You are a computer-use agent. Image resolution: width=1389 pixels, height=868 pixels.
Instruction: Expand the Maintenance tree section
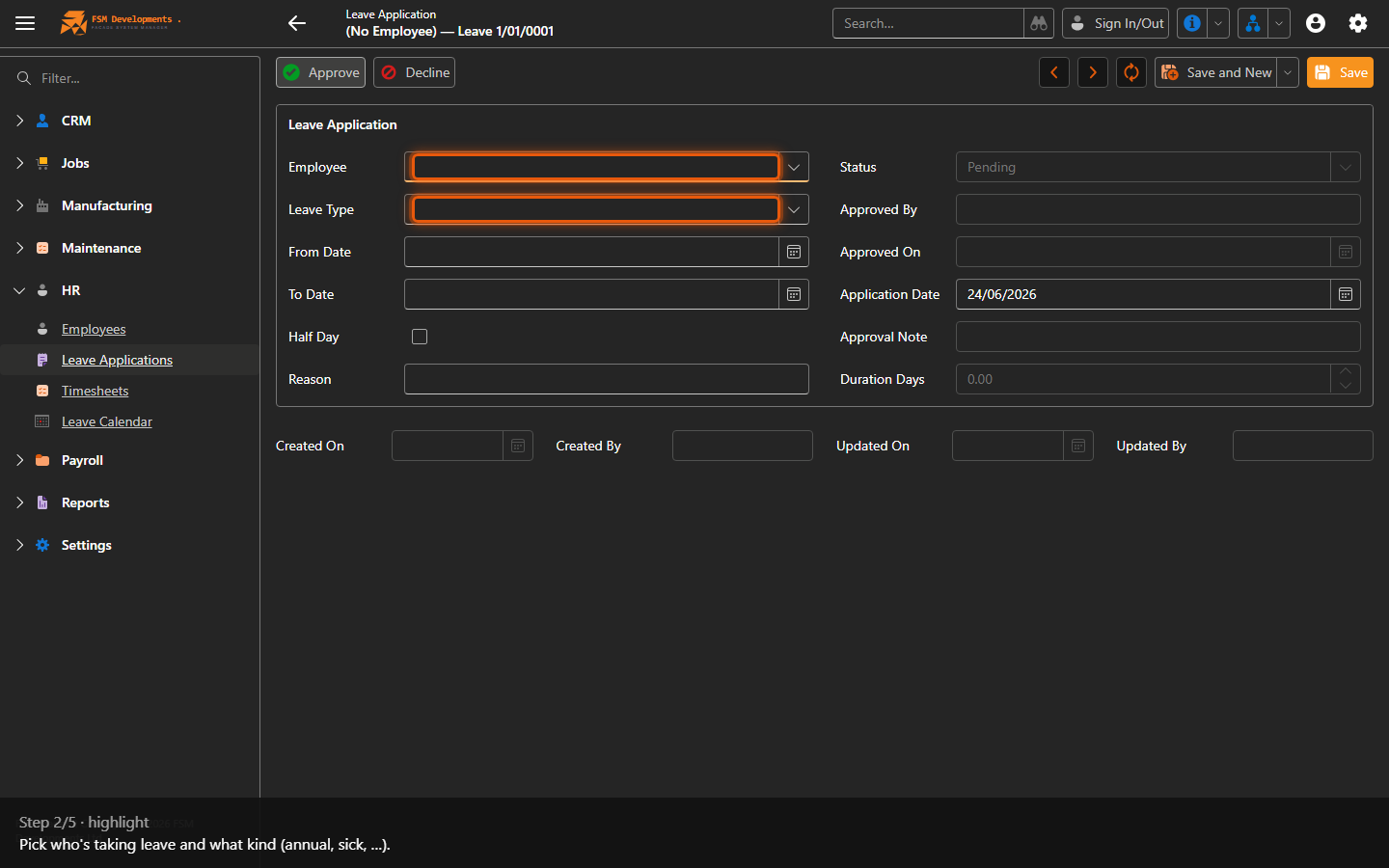[19, 248]
